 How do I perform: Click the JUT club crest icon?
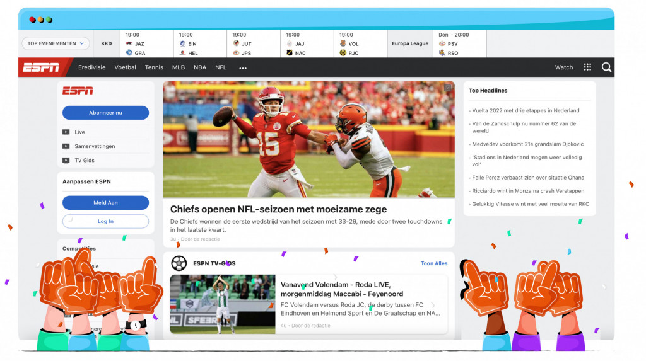click(236, 43)
